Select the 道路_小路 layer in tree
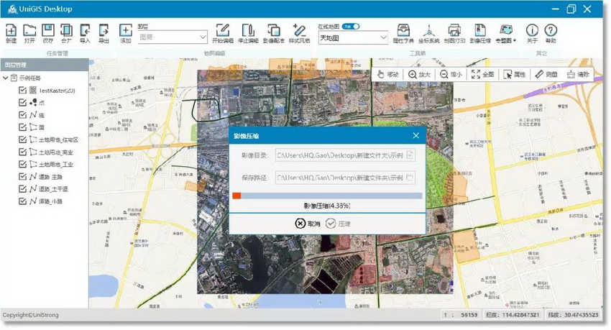Image resolution: width=611 pixels, height=330 pixels. pos(52,201)
